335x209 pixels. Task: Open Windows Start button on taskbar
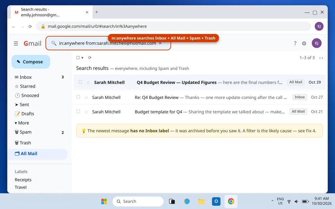[x=104, y=201]
